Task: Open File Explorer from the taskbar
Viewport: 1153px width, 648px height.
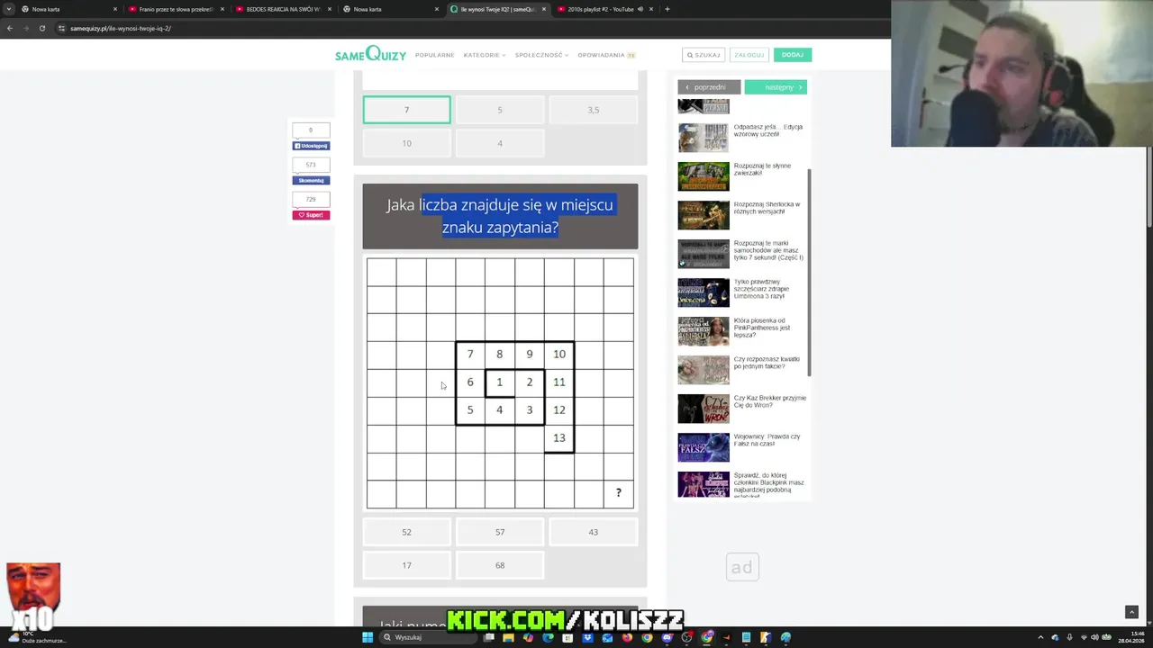Action: tap(508, 637)
